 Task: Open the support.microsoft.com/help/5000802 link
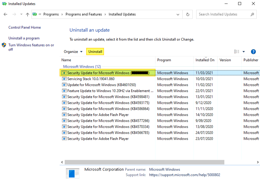coord(185,175)
